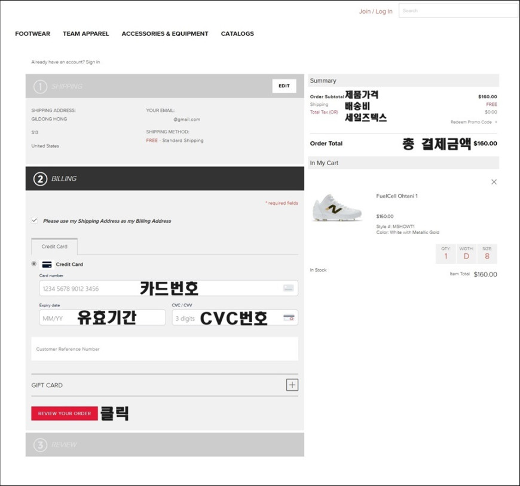This screenshot has height=486, width=520.
Task: Click 'Order Total' label
Action: click(x=326, y=144)
